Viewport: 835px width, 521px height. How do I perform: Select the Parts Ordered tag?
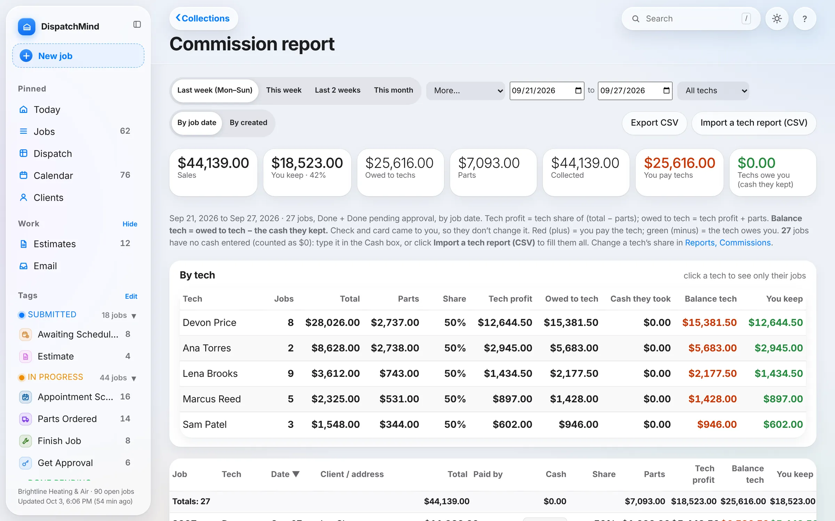click(x=78, y=419)
